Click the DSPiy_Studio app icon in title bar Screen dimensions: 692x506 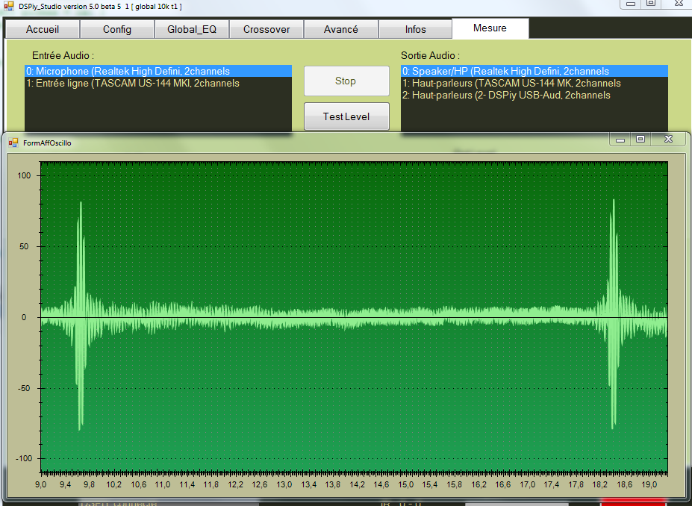point(10,6)
